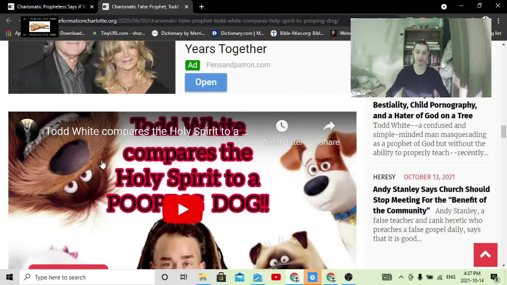This screenshot has width=507, height=285.
Task: Open File Explorer from taskbar
Action: coord(203,277)
